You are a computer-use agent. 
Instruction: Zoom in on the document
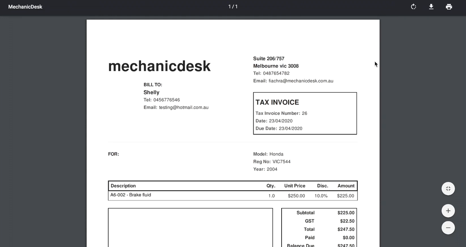coord(448,211)
